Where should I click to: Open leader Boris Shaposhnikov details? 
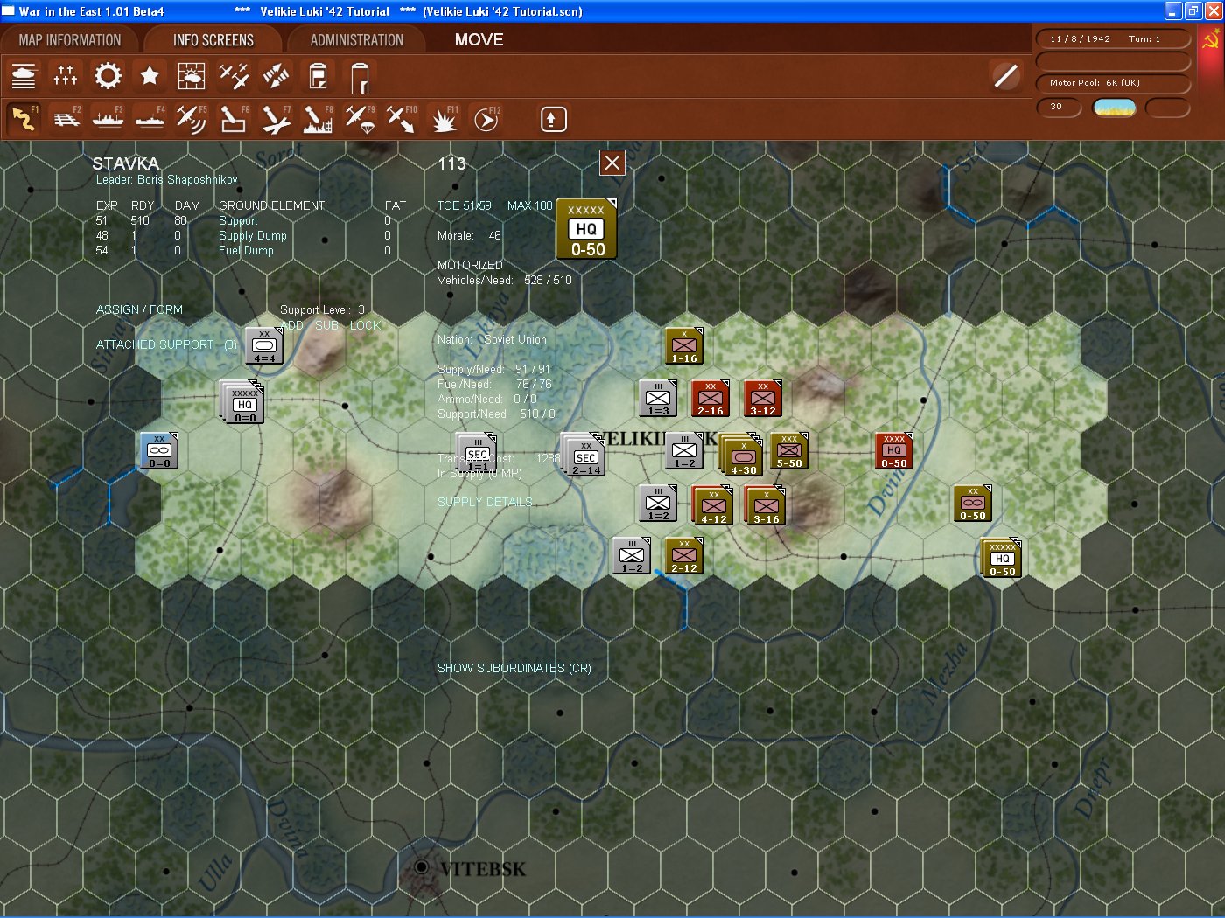pyautogui.click(x=167, y=180)
